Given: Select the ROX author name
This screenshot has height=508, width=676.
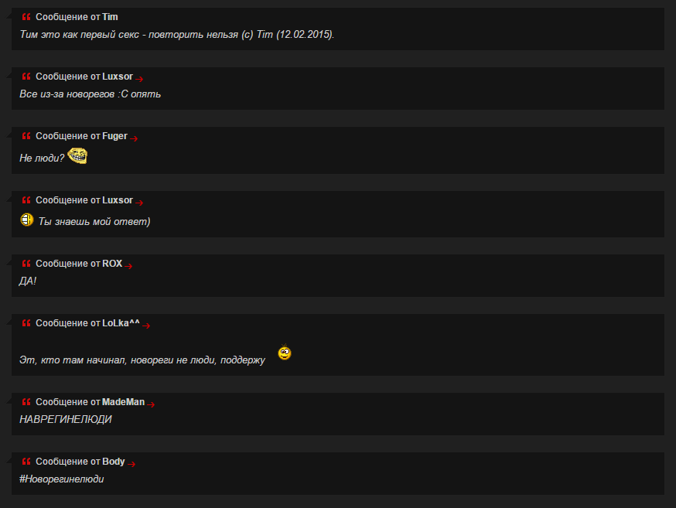Looking at the screenshot, I should tap(112, 263).
